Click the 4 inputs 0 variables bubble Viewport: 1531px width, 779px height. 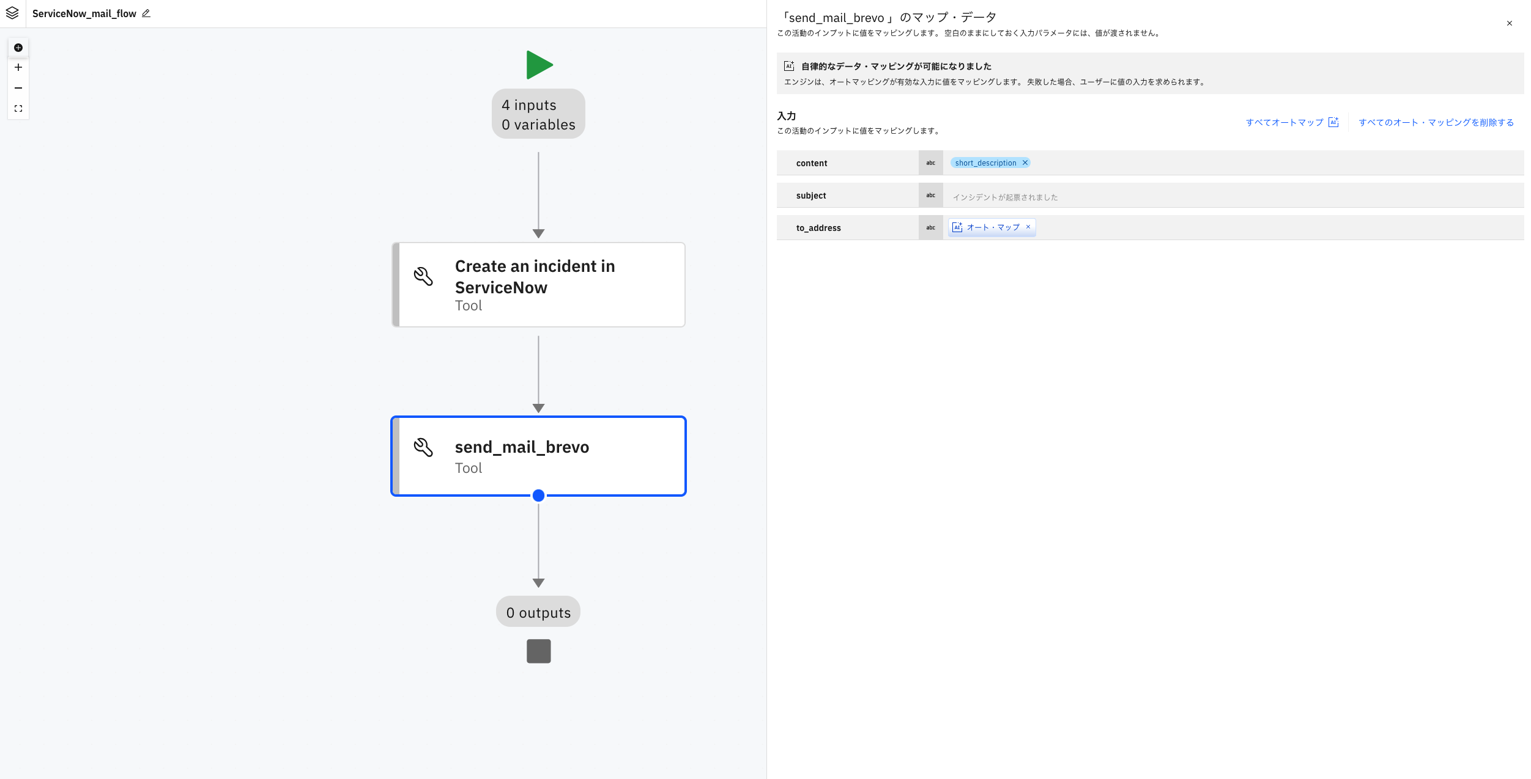pyautogui.click(x=538, y=114)
